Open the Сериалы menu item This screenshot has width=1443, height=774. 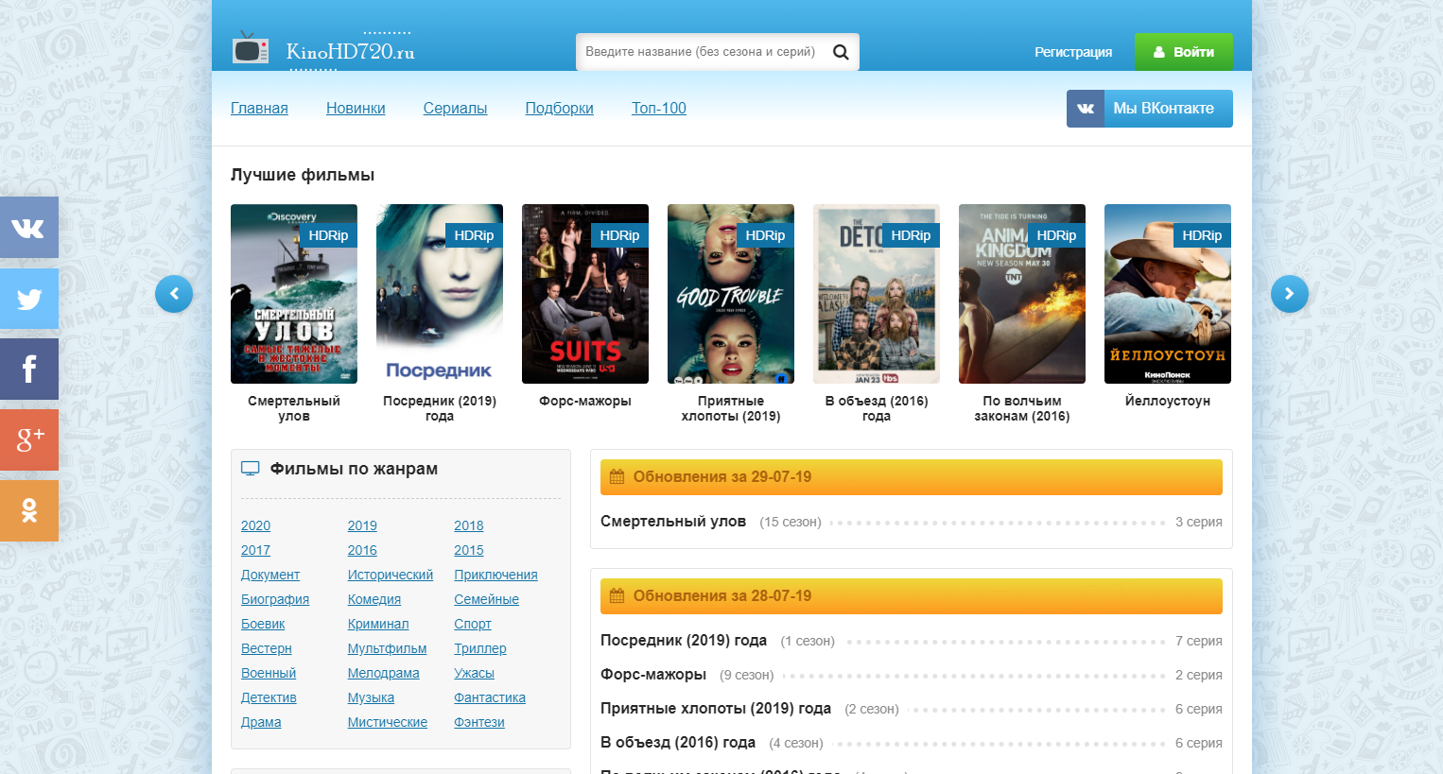pyautogui.click(x=455, y=108)
